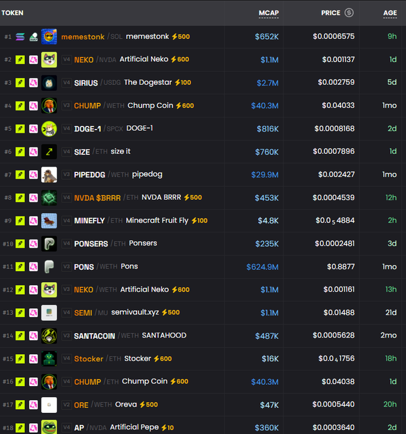Click the Uniswap unicorn icon in SANTACOIN row
The height and width of the screenshot is (434, 406).
click(x=33, y=336)
